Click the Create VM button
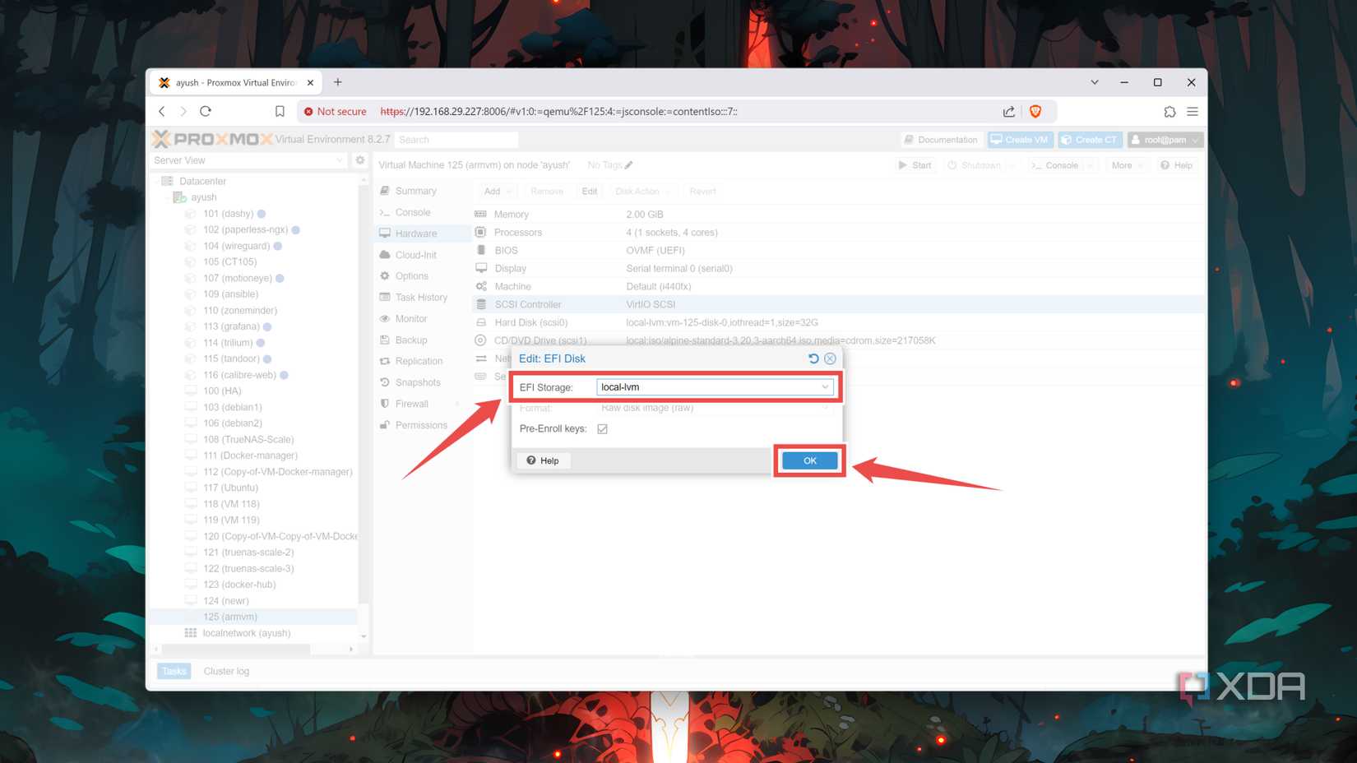 point(1020,140)
